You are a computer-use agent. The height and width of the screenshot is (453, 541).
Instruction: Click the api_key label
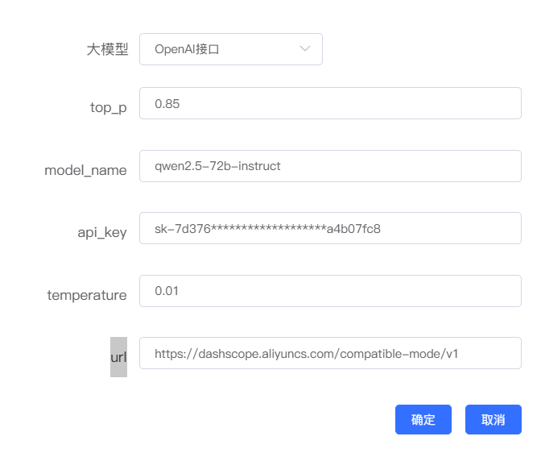(x=102, y=233)
